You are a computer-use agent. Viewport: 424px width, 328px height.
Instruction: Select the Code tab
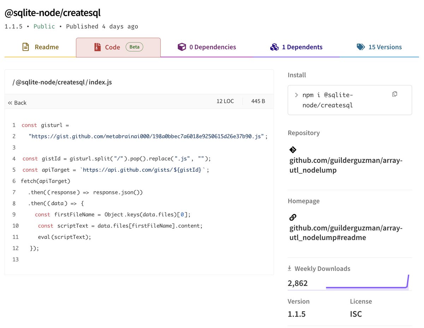(118, 47)
